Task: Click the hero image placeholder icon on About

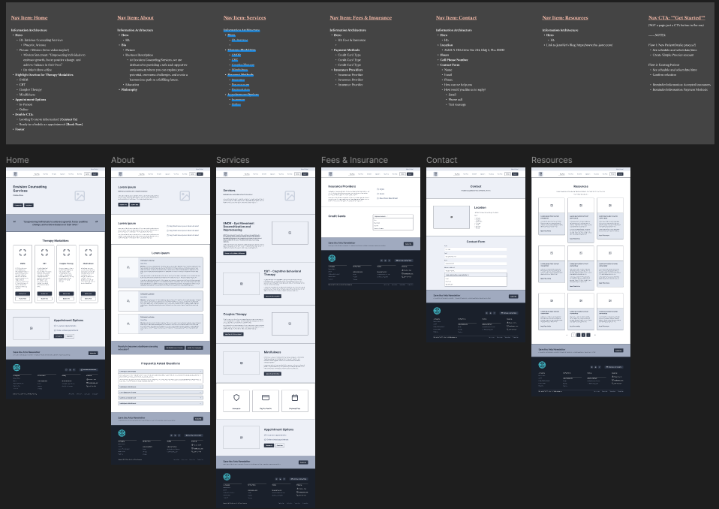Action: (x=185, y=196)
